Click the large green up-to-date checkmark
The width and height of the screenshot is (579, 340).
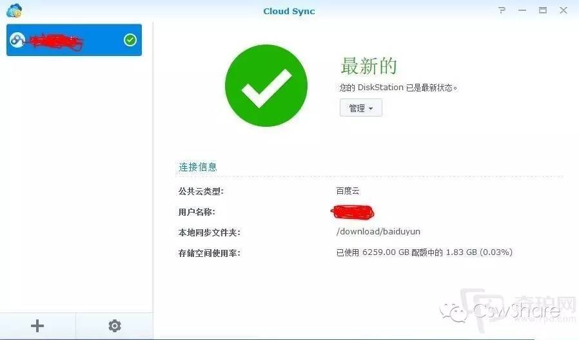266,86
